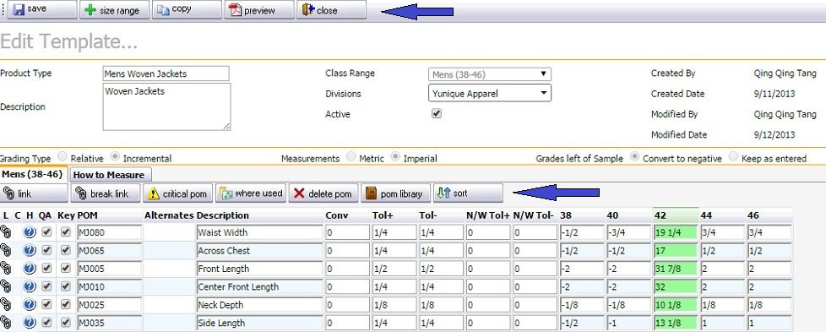Image resolution: width=826 pixels, height=332 pixels.
Task: Click the Product Type field
Action: pyautogui.click(x=166, y=73)
